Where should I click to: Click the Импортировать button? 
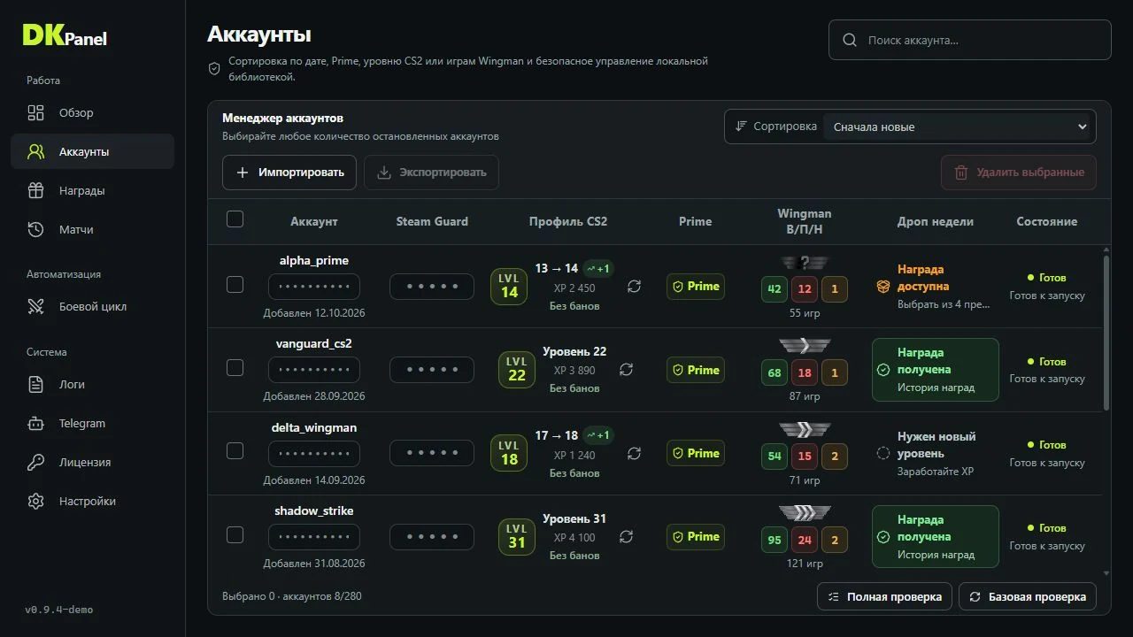(289, 173)
